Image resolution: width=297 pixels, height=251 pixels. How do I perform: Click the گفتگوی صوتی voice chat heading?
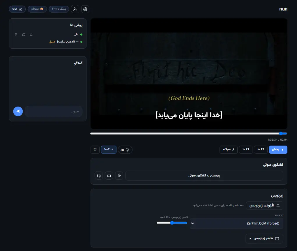[x=273, y=165]
